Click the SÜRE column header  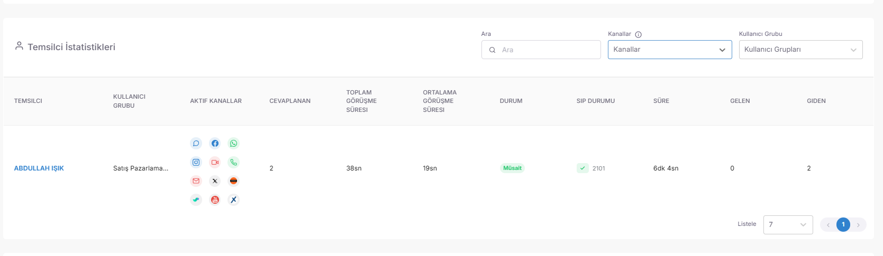pyautogui.click(x=661, y=101)
